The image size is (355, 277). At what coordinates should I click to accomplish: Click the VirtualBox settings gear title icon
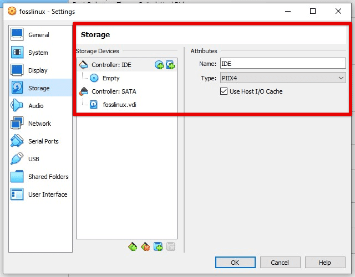(12, 11)
